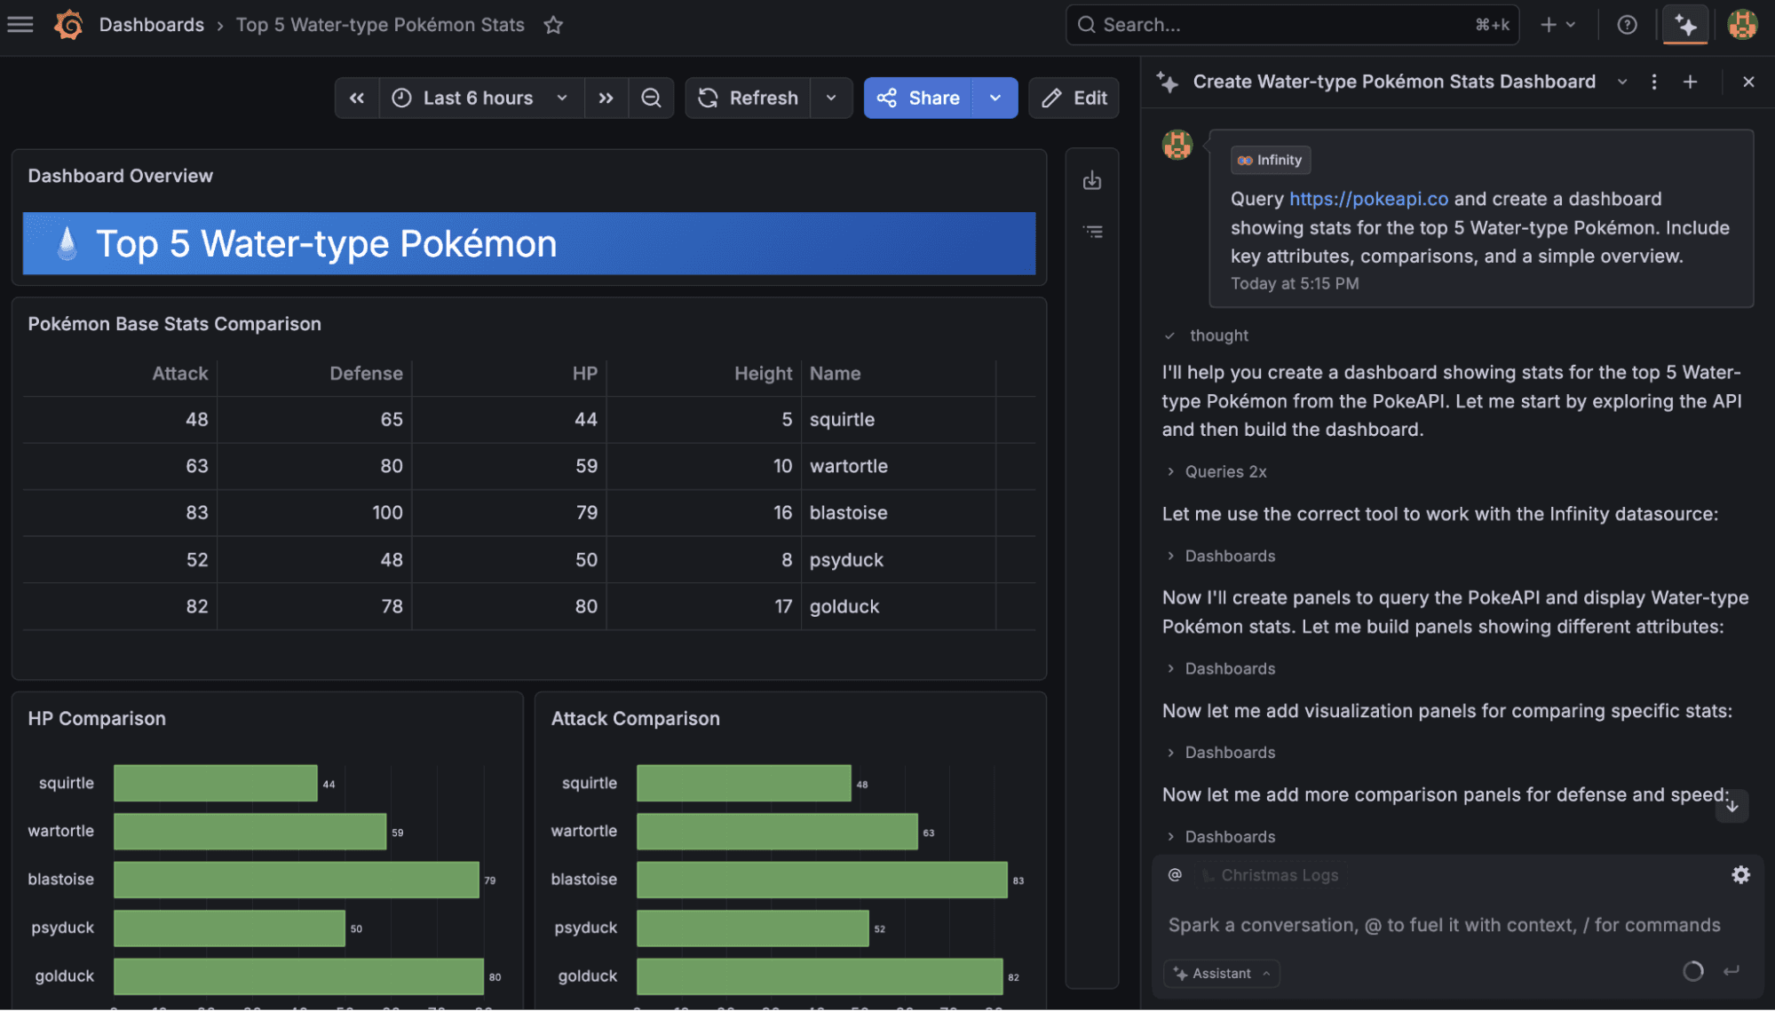Open the Last 6 hours time range dropdown
The width and height of the screenshot is (1775, 1011).
(x=479, y=98)
